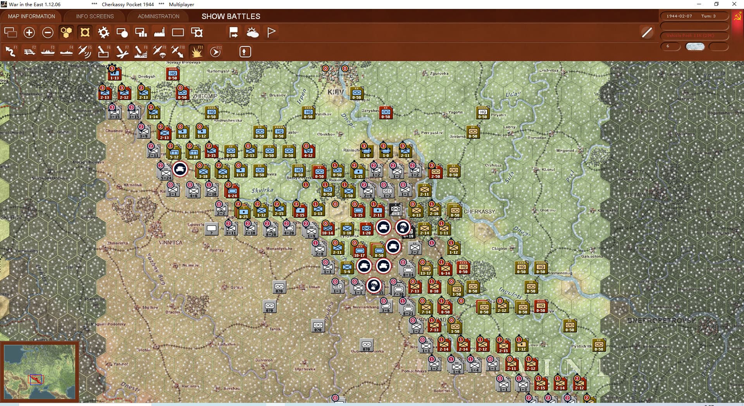The image size is (744, 406).
Task: Click the diagonal slash pencil icon
Action: coord(647,33)
